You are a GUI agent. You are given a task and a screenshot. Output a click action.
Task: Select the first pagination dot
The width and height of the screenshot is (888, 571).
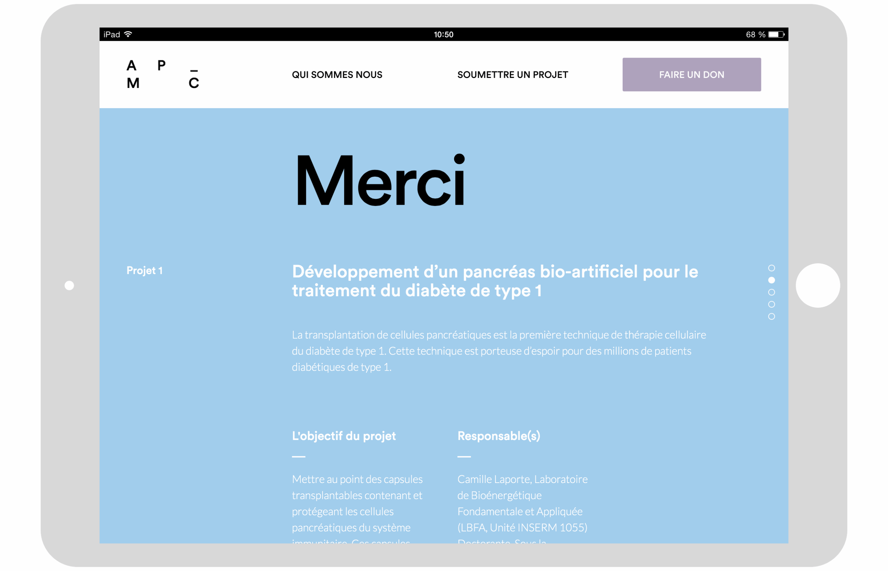pos(772,268)
